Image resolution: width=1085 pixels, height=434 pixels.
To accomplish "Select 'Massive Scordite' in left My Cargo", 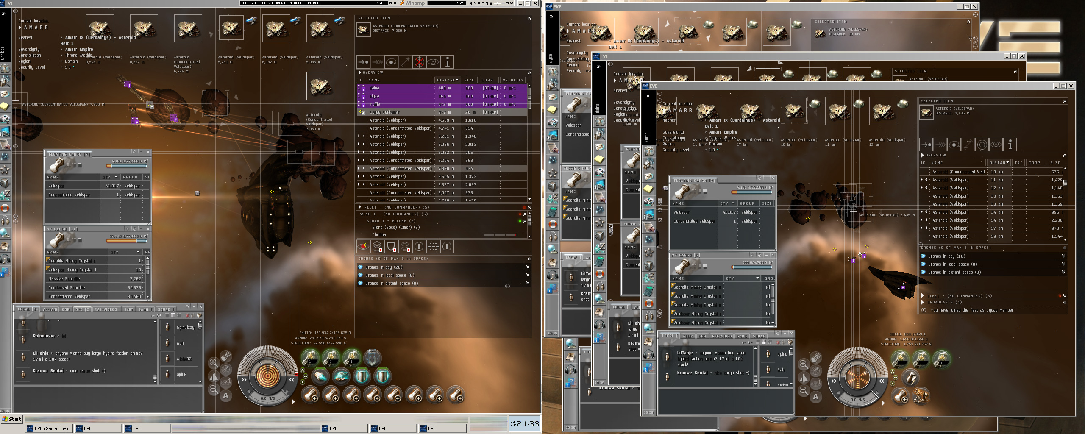I will pos(95,278).
